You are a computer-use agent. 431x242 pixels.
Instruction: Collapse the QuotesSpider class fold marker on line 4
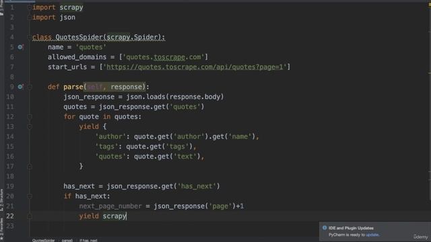(30, 38)
